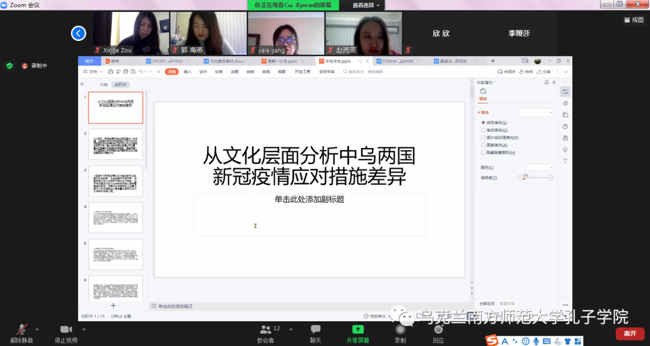Stop video with the 停止视频 camera icon
Screen dimensions: 650x346
(66, 329)
